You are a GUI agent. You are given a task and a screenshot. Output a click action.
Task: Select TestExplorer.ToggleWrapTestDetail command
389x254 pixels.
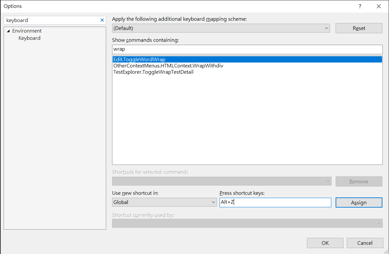pyautogui.click(x=153, y=72)
